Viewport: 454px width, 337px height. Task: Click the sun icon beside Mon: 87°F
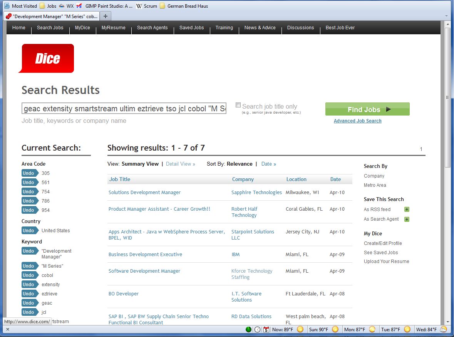tap(372, 329)
